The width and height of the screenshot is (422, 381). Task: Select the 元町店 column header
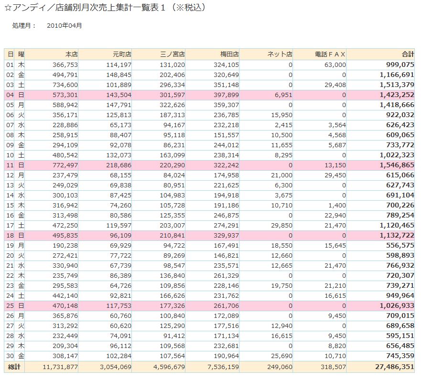pos(123,54)
